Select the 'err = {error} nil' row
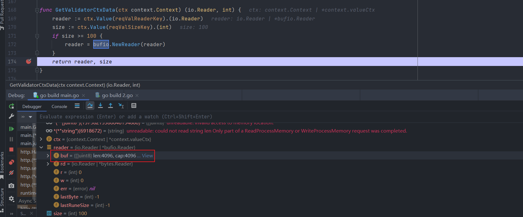 pos(280,188)
